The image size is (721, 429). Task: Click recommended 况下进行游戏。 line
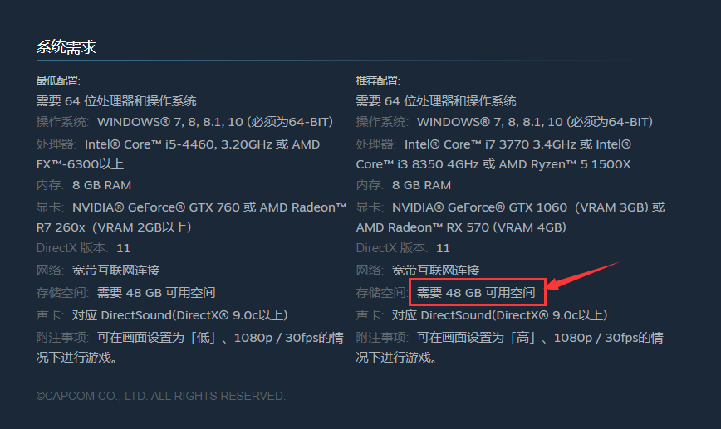[x=396, y=358]
